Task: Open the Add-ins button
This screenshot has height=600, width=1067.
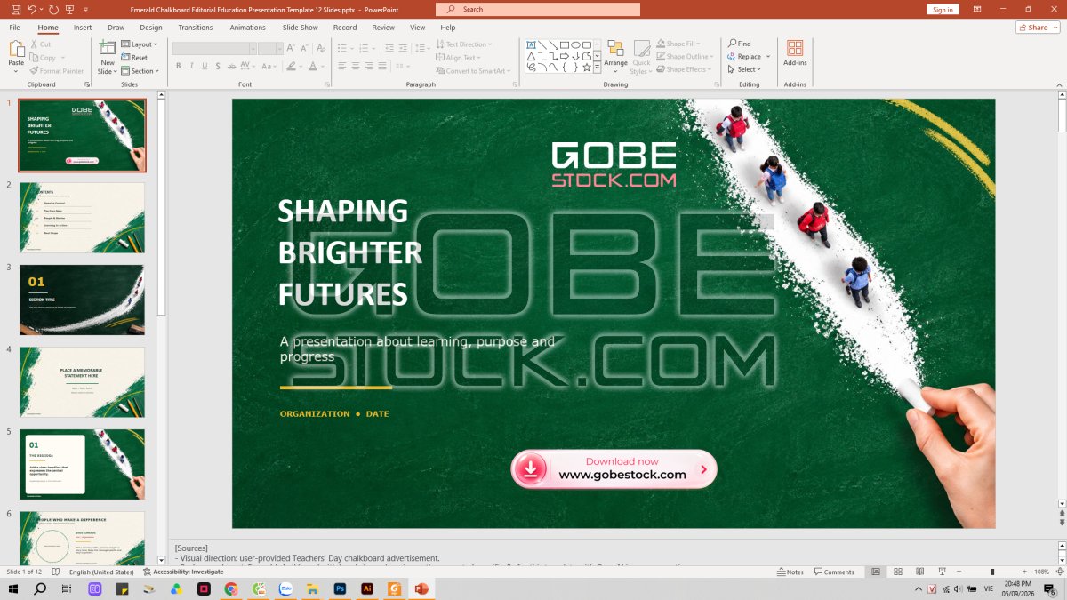Action: coord(795,53)
